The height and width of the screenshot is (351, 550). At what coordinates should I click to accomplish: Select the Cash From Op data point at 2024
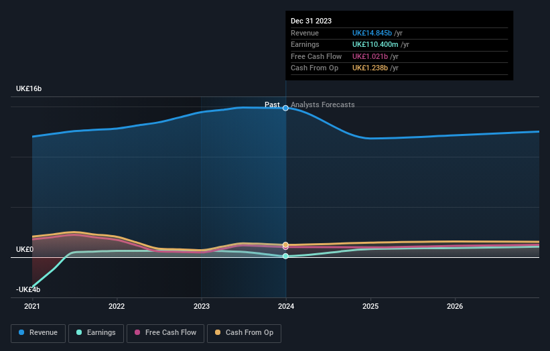(285, 244)
